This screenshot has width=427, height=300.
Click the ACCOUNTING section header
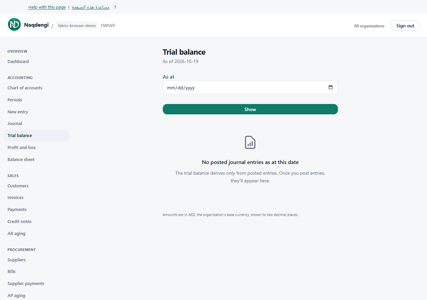(x=20, y=78)
